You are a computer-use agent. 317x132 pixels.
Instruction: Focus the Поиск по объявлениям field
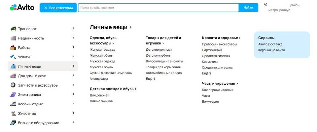click(x=158, y=8)
